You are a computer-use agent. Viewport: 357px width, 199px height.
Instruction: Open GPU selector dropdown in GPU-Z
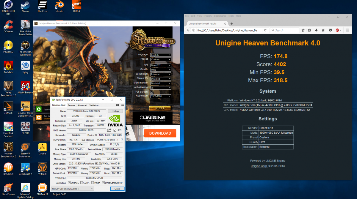73,189
